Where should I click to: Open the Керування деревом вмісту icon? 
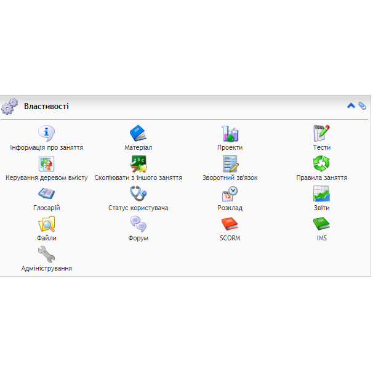46,163
